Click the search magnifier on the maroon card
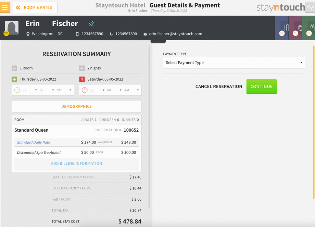The width and height of the screenshot is (315, 227). click(295, 34)
